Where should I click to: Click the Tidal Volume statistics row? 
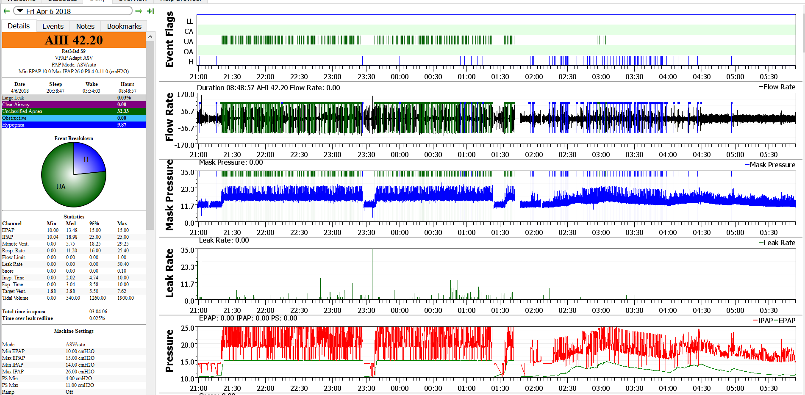tap(74, 298)
